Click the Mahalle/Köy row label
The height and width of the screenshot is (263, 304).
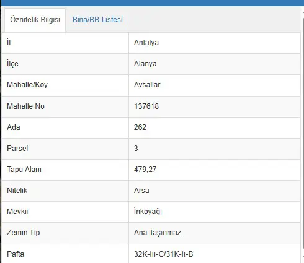[27, 85]
